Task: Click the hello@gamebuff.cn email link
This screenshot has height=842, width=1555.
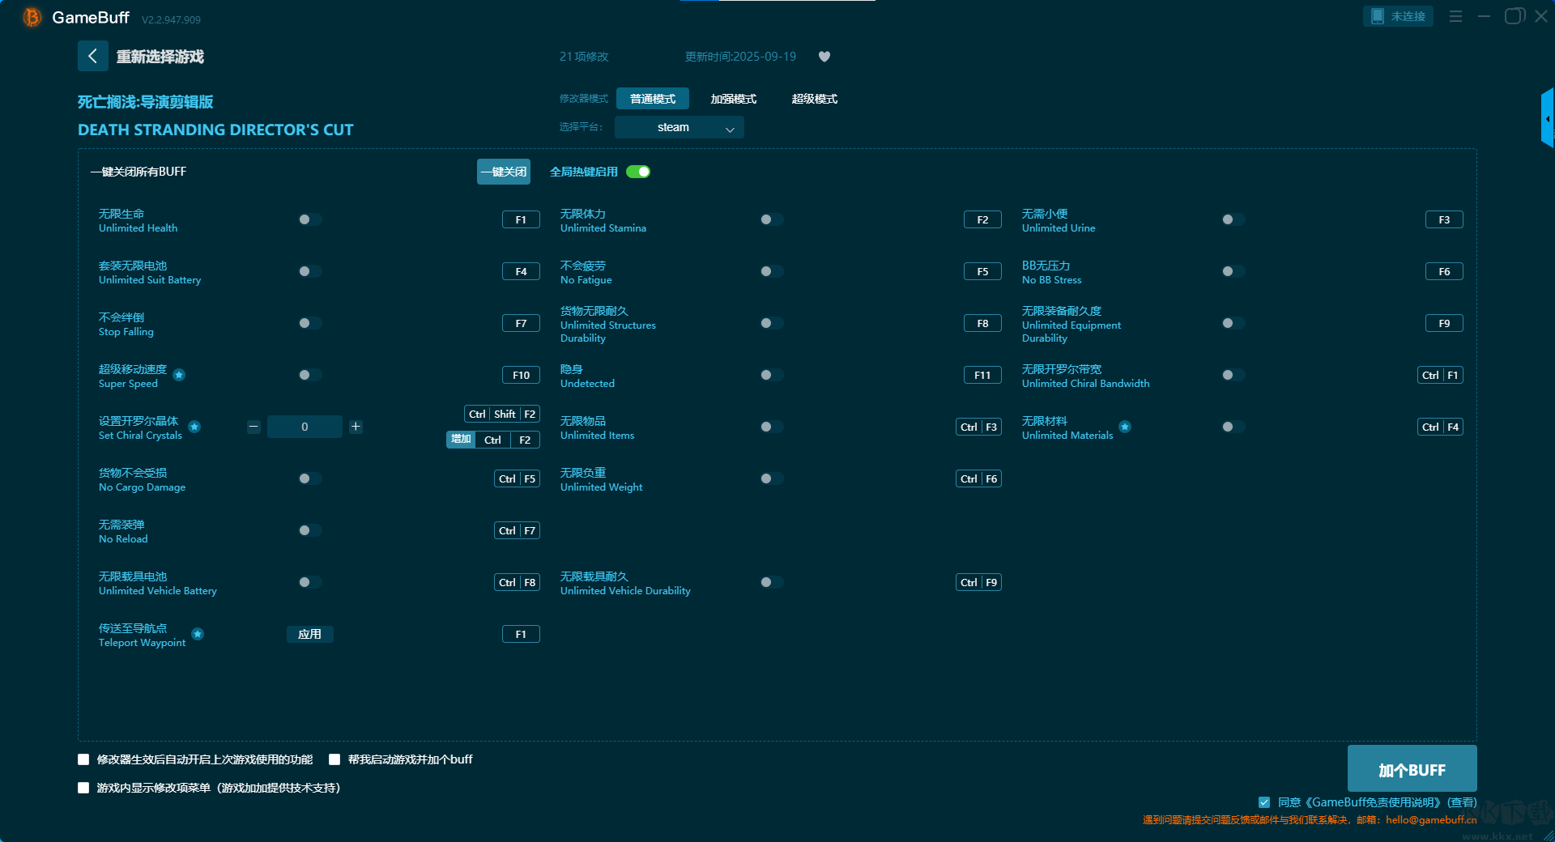Action: (1431, 819)
